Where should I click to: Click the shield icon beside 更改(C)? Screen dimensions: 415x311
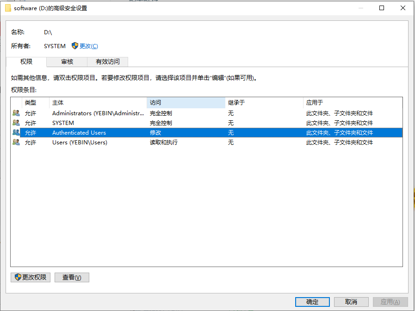click(x=75, y=46)
